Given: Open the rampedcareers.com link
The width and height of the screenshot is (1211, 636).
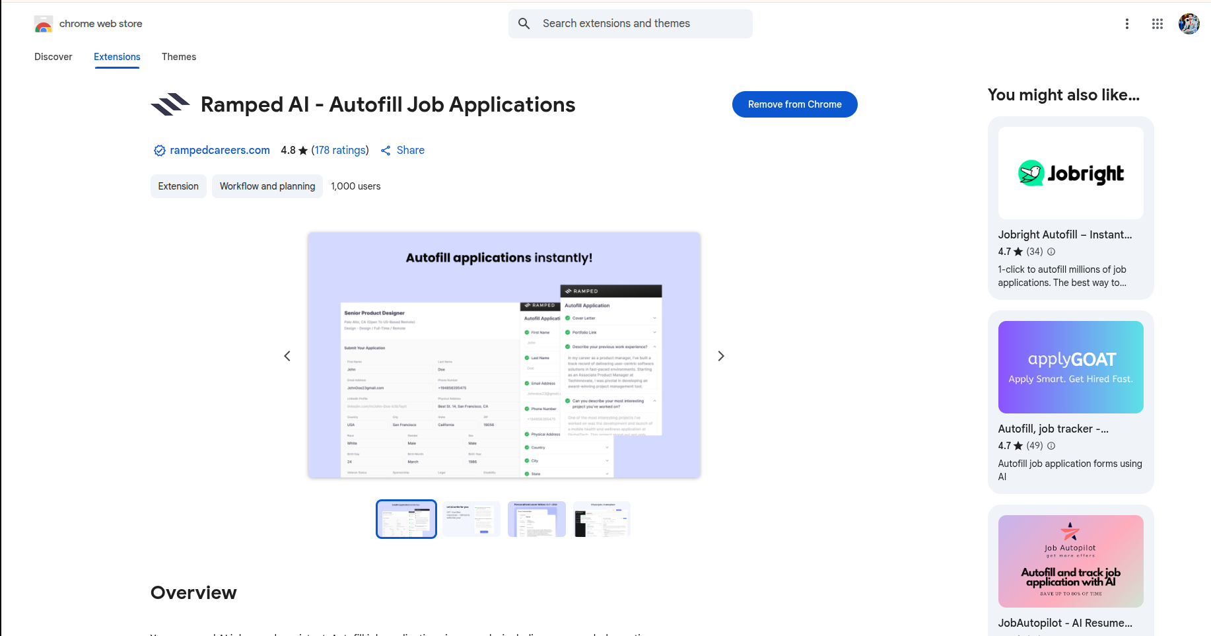Looking at the screenshot, I should pyautogui.click(x=219, y=151).
